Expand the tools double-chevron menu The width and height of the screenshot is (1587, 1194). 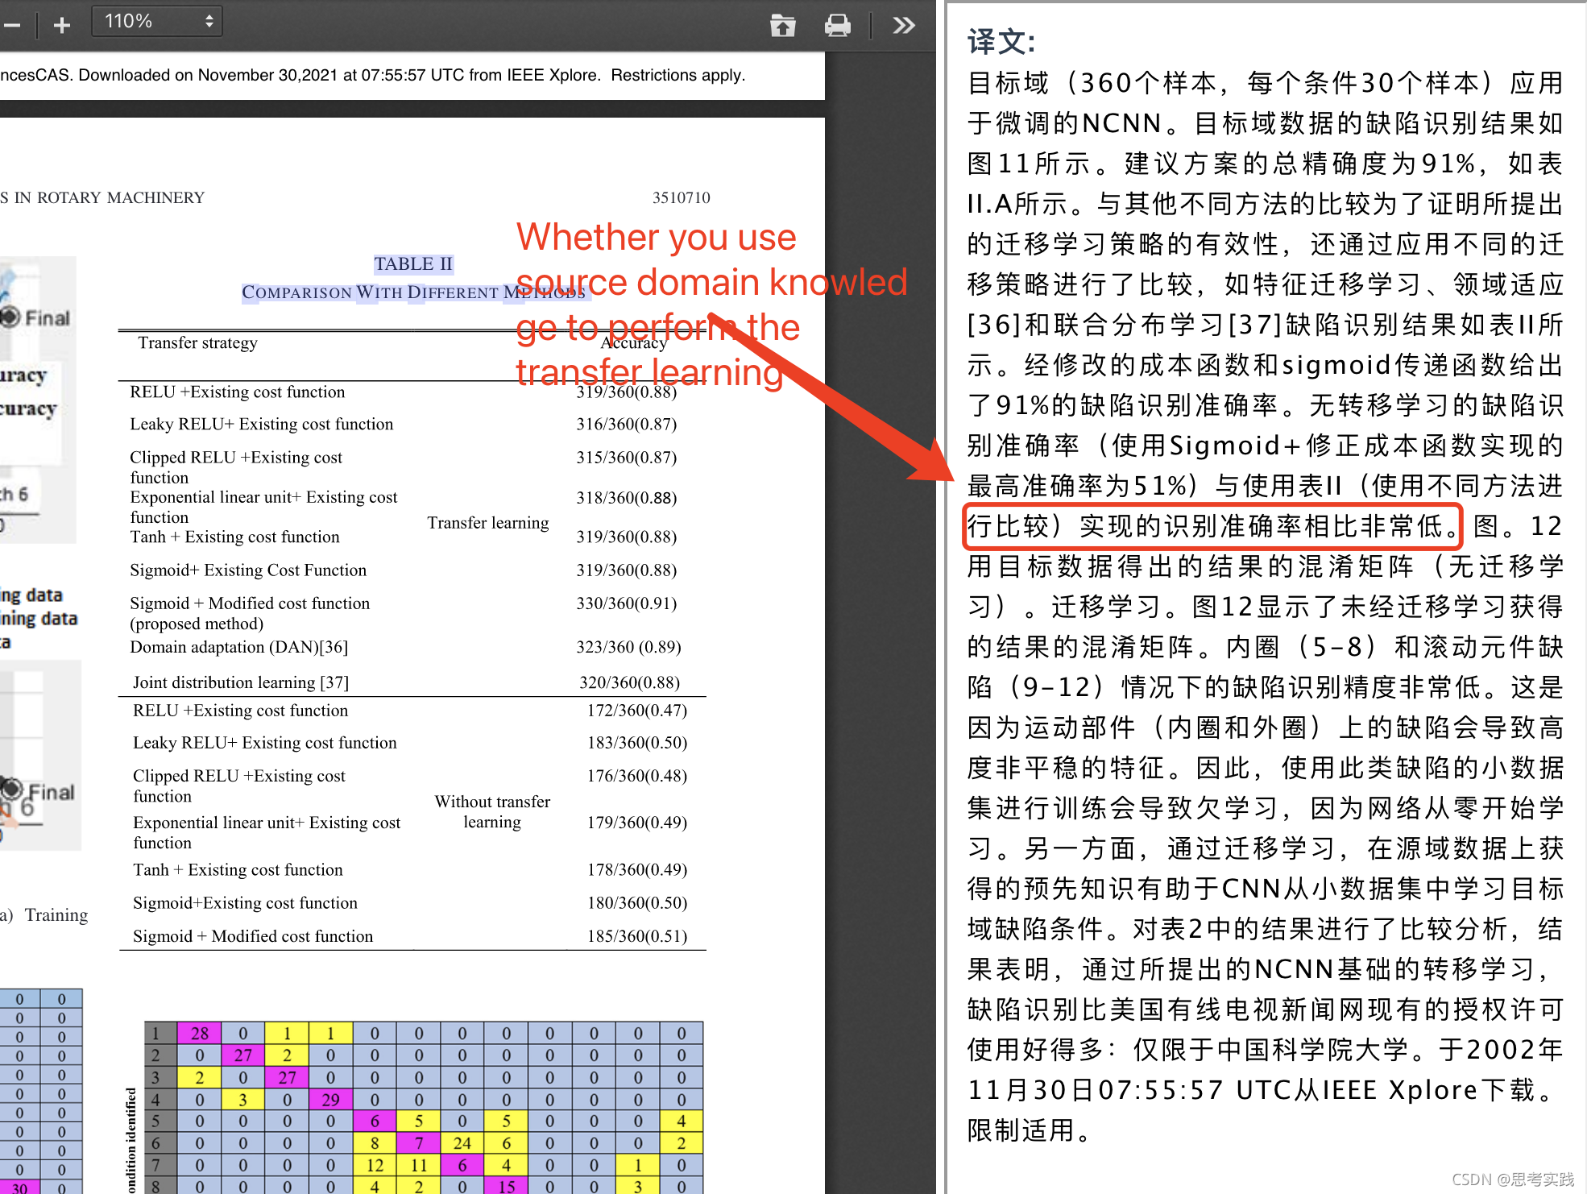904,26
